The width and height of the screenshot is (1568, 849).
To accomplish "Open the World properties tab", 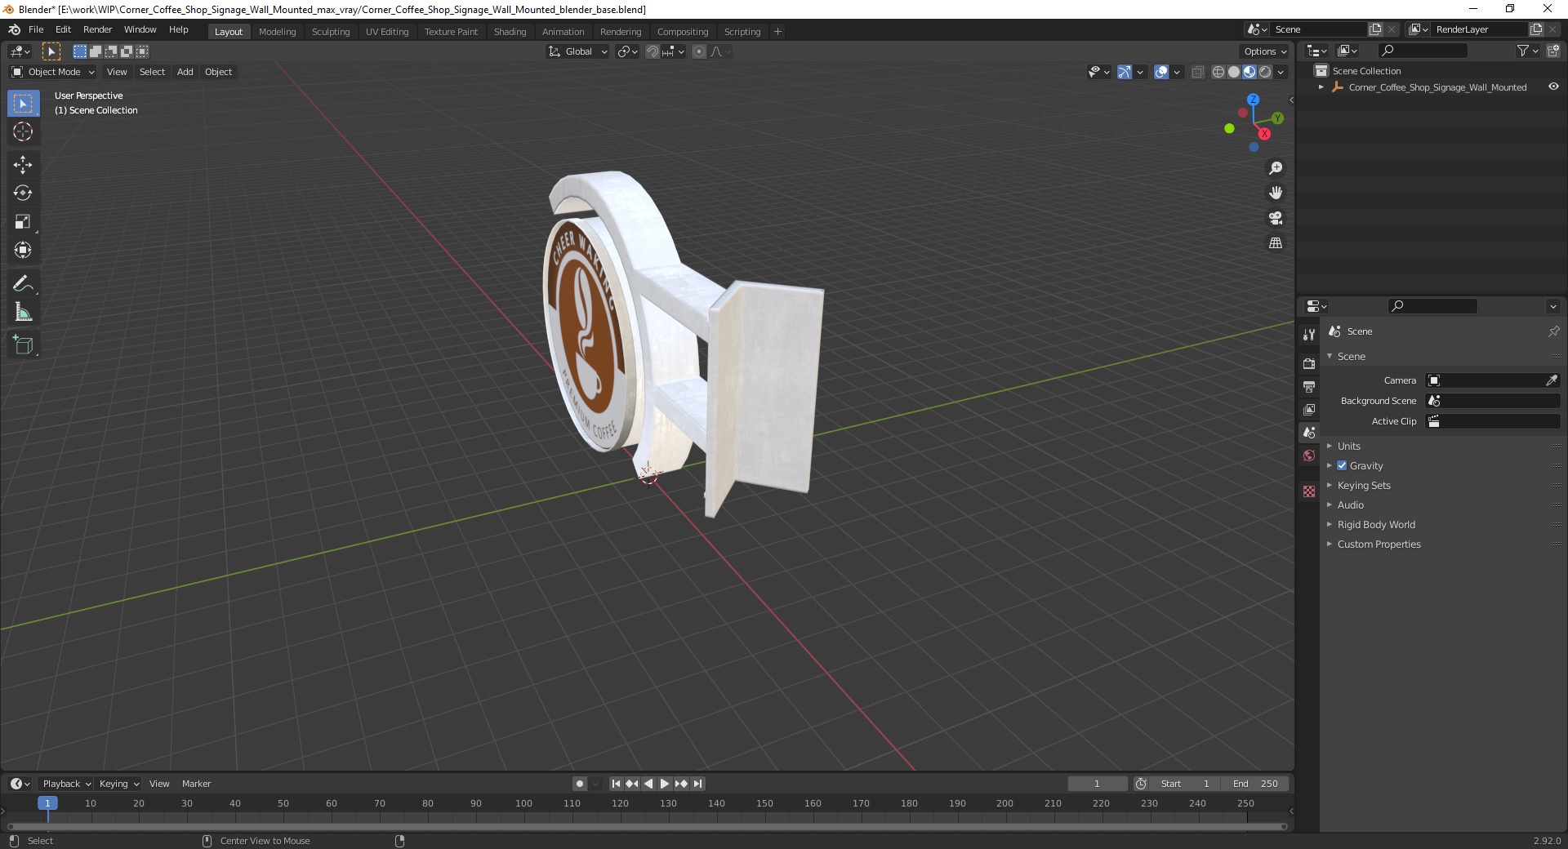I will pyautogui.click(x=1309, y=456).
